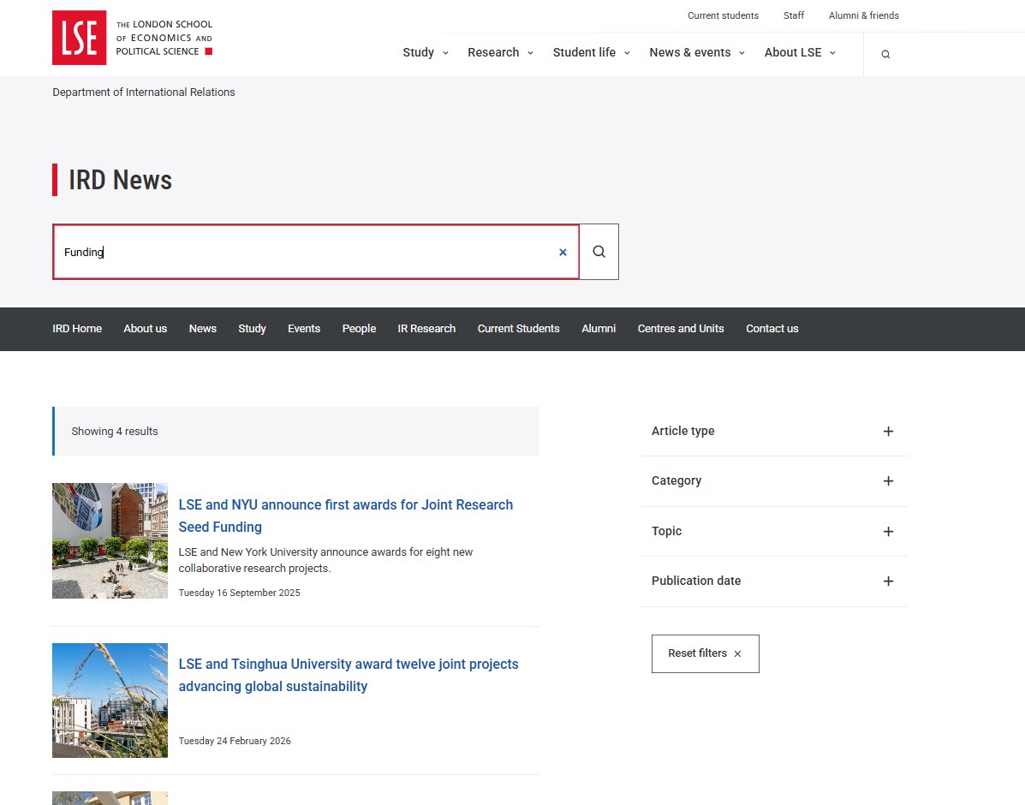Screen dimensions: 1025x805
Task: Open IR Research in department nav
Action: (x=426, y=328)
